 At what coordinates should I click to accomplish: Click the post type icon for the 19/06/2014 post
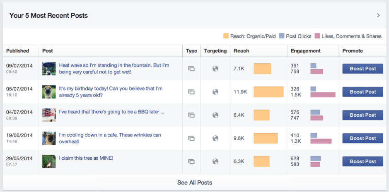coord(191,138)
